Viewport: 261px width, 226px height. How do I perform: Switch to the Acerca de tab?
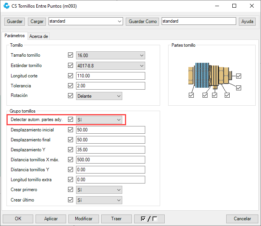(x=39, y=36)
